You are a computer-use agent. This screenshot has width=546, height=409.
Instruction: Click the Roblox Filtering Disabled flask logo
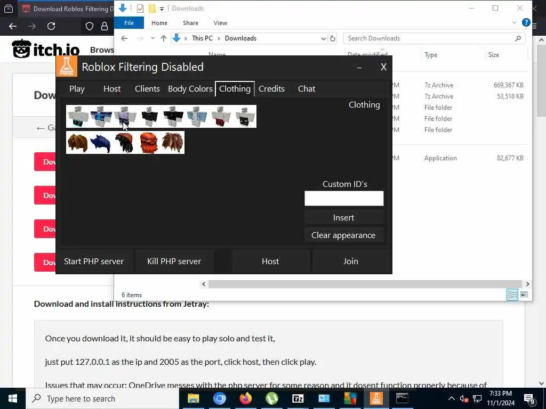(x=67, y=67)
